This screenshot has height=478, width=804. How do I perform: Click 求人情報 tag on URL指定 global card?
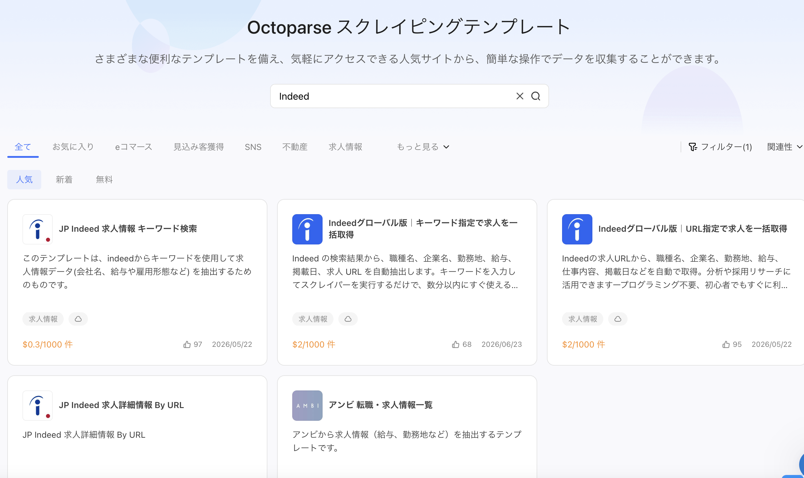582,319
